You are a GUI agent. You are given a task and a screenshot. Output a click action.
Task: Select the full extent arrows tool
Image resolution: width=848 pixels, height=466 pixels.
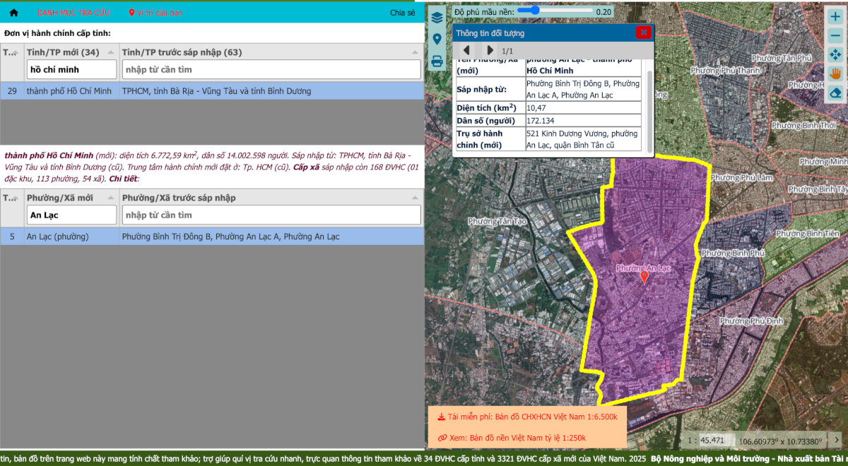(x=835, y=54)
